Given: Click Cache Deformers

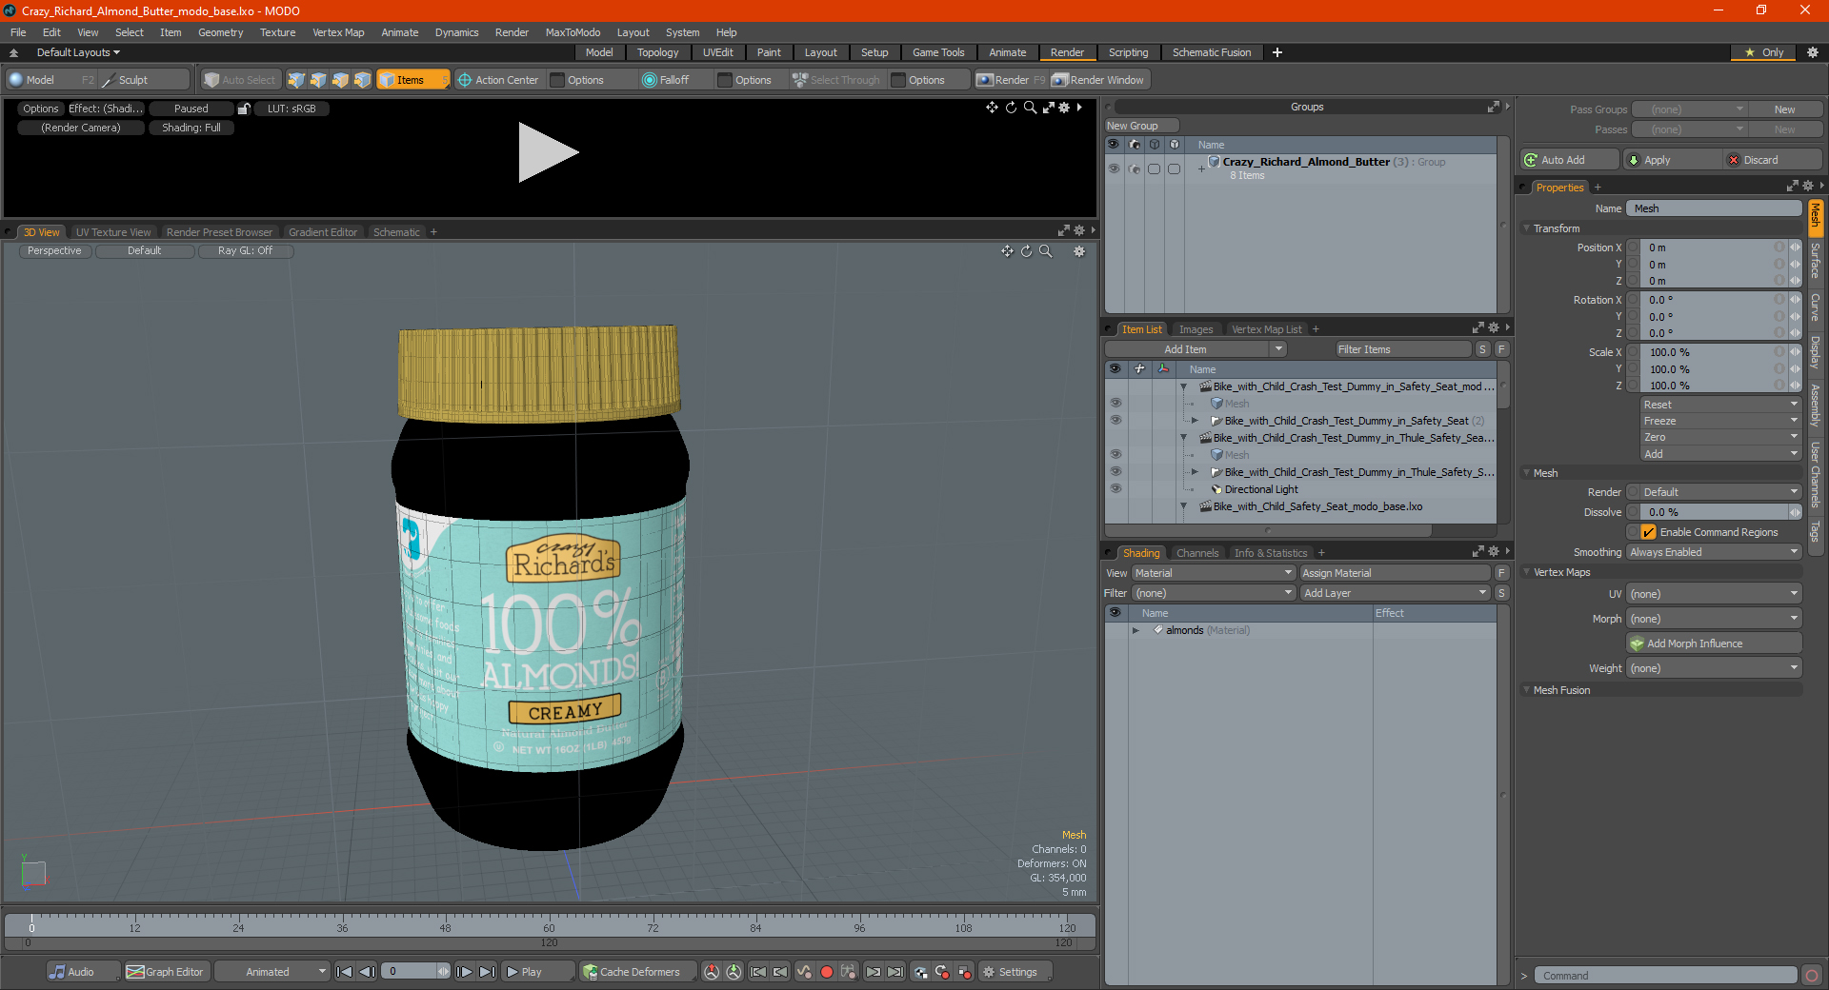Looking at the screenshot, I should [x=636, y=972].
